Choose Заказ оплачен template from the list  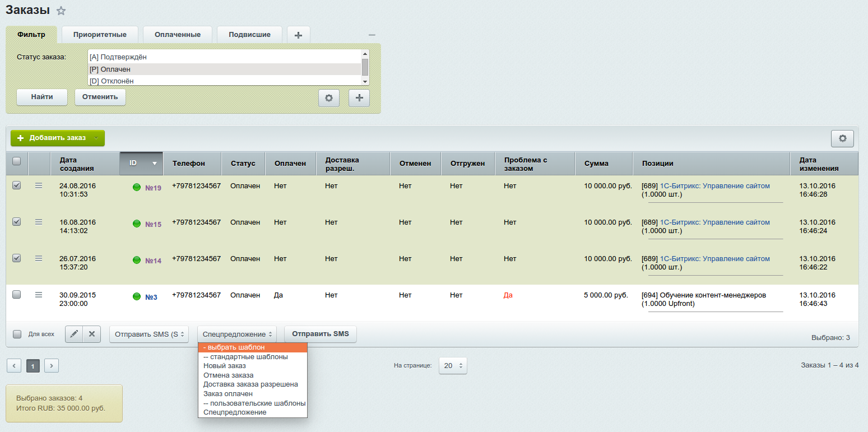coord(228,394)
